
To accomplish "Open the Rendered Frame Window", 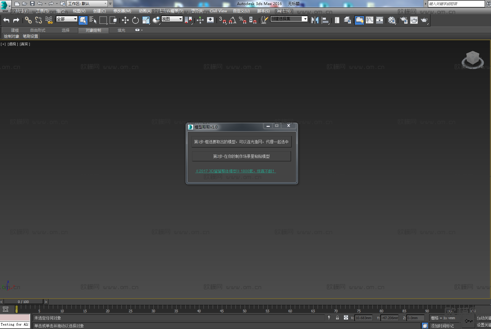I will click(x=414, y=20).
